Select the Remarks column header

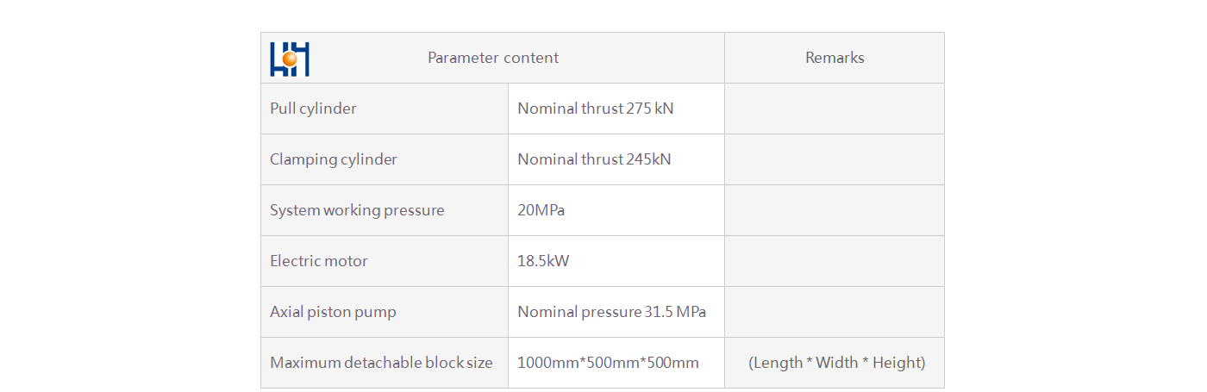[835, 58]
